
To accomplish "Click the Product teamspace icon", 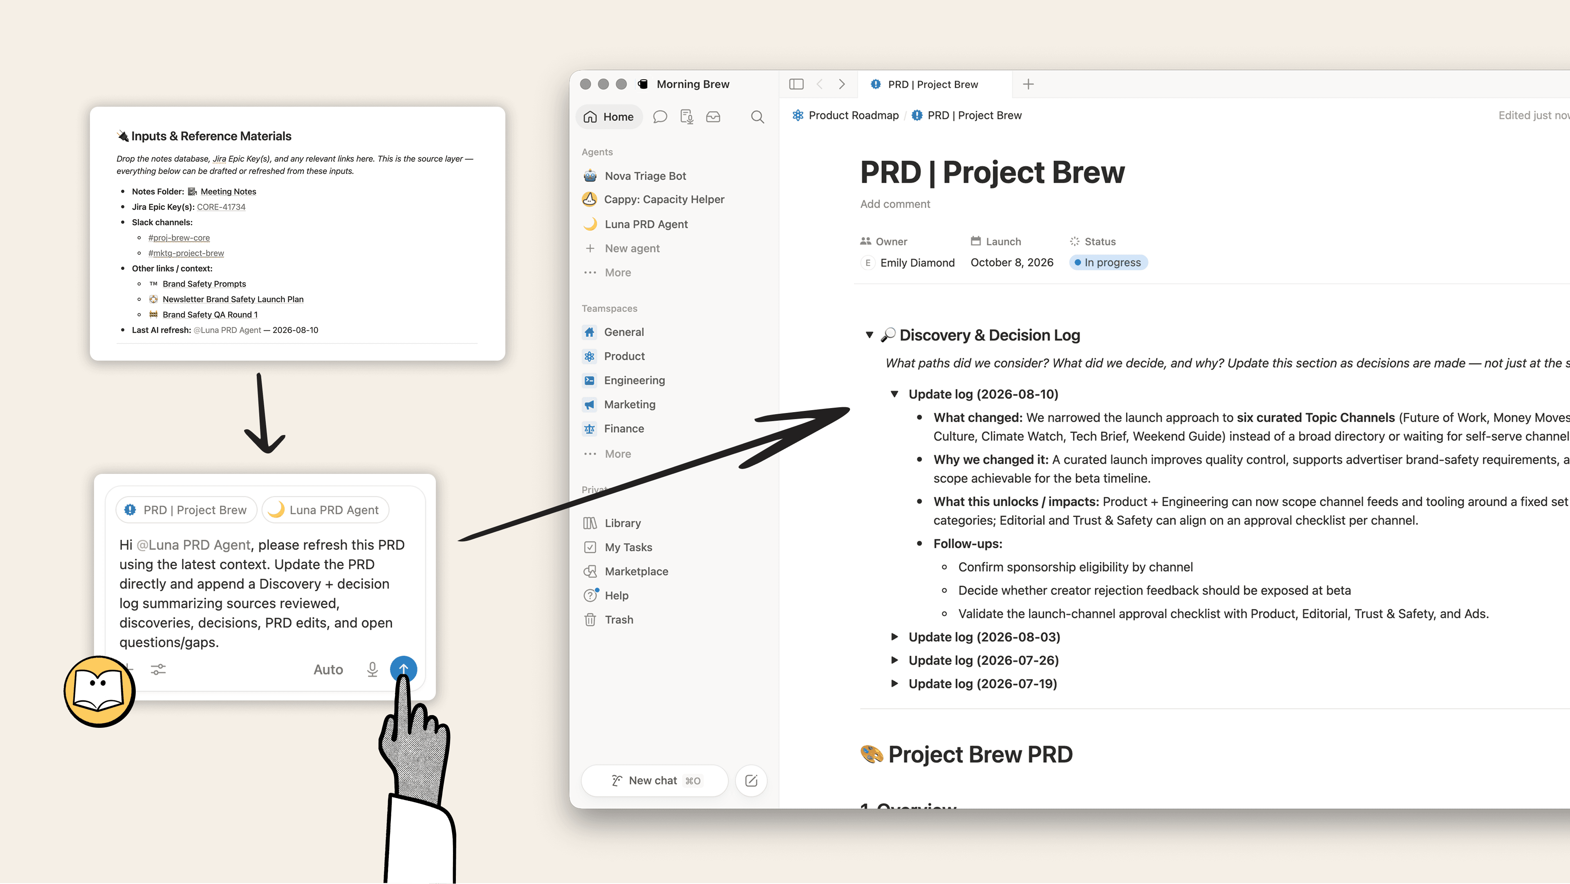I will [x=589, y=356].
